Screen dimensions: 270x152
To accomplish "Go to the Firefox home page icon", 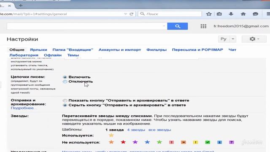I will click(243, 14).
